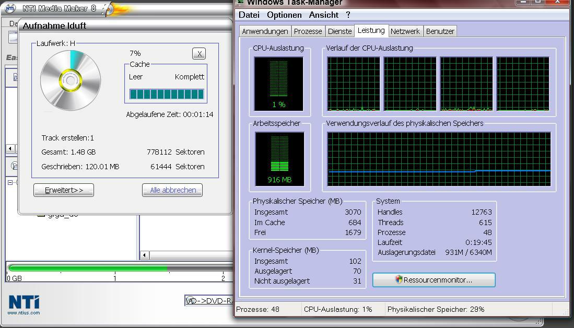The image size is (574, 328).
Task: Switch to the Dienste tab
Action: point(339,31)
